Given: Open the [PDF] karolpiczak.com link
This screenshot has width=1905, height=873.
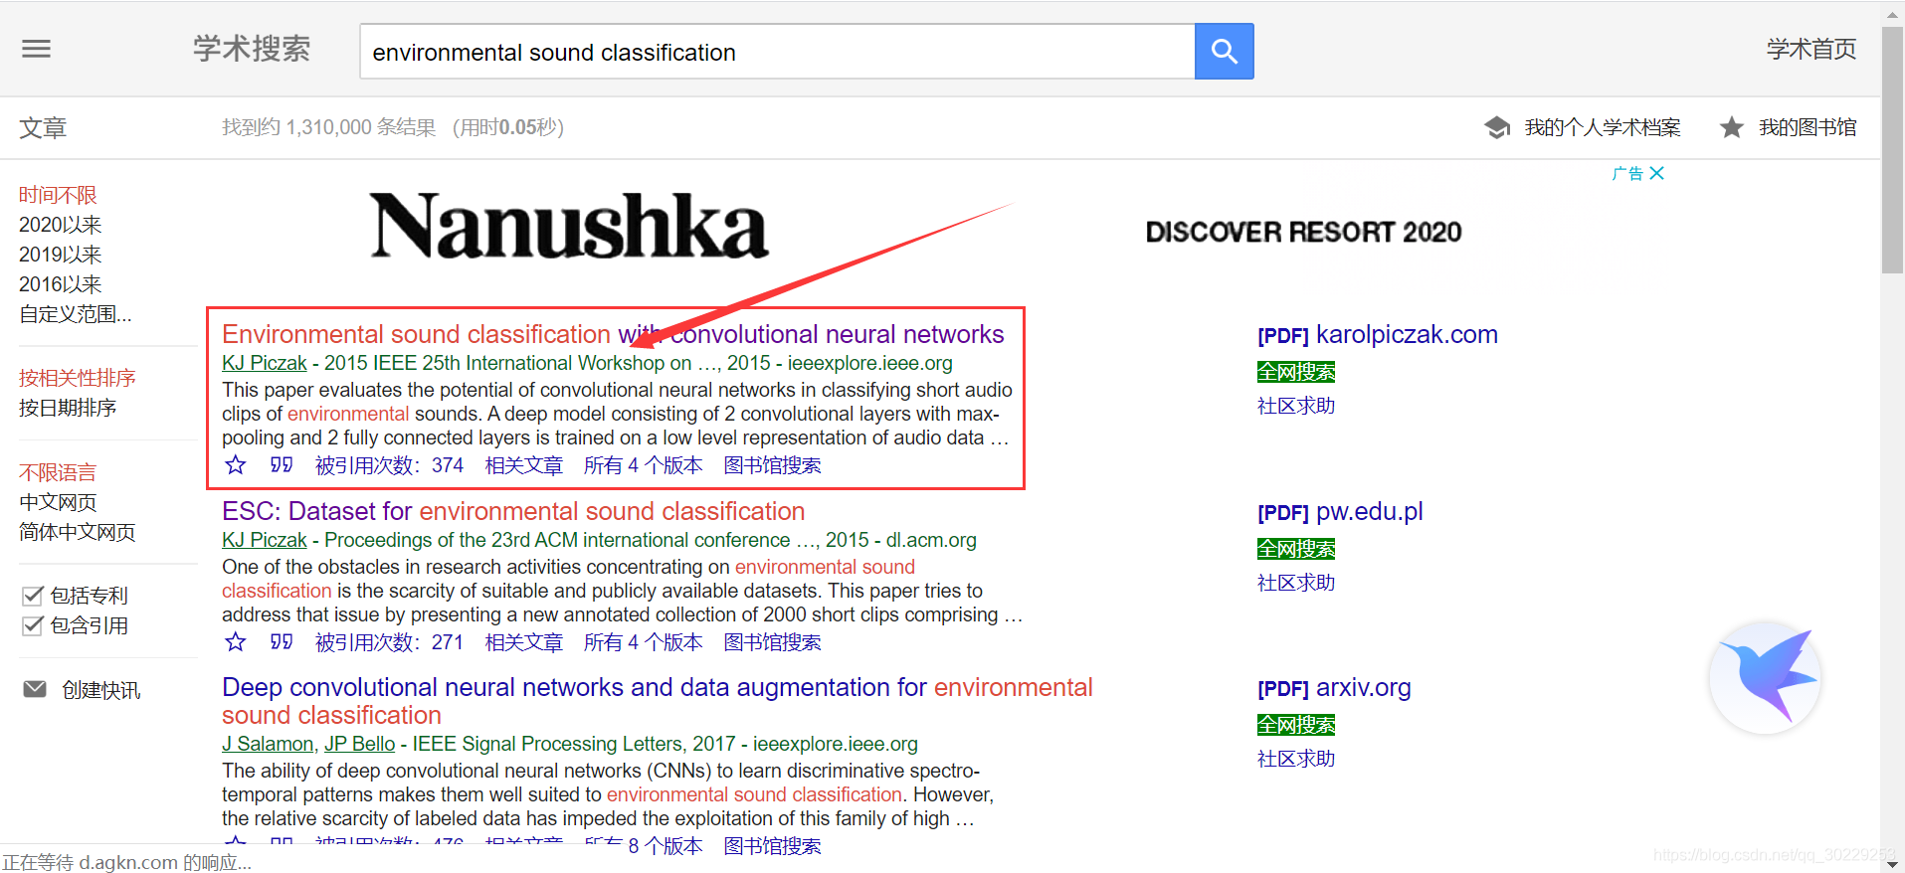Looking at the screenshot, I should (x=1378, y=334).
